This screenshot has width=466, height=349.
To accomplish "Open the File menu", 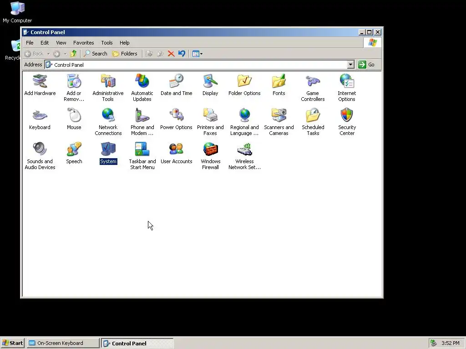I will click(30, 43).
